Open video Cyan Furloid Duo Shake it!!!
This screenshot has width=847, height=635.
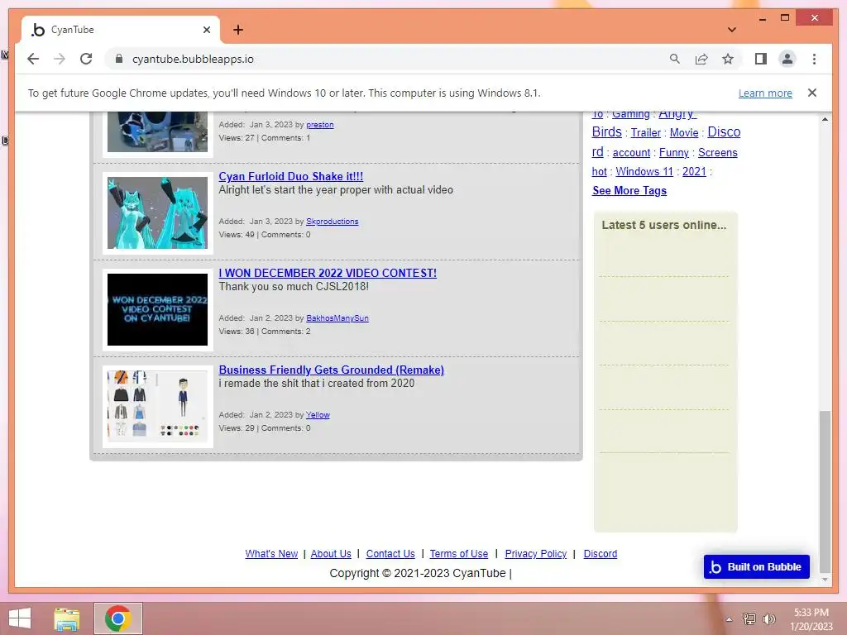point(290,177)
